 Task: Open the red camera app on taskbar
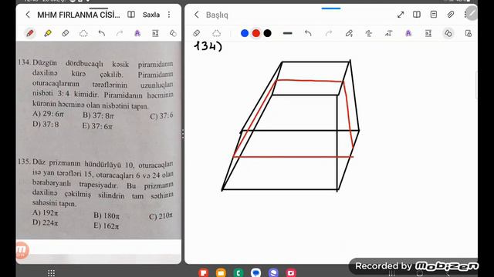pos(291,272)
